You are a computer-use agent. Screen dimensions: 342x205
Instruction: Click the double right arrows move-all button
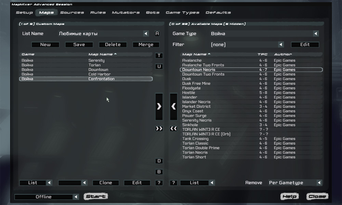159,128
